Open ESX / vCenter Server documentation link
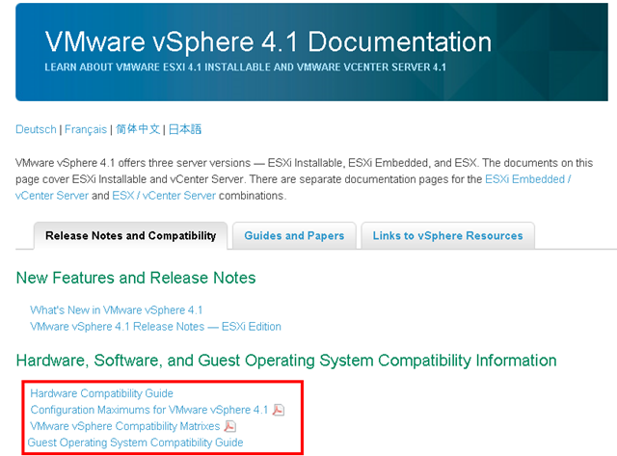This screenshot has width=617, height=456. (x=164, y=196)
